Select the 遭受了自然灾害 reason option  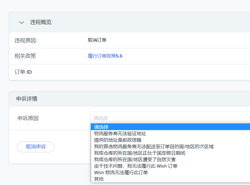point(135,159)
